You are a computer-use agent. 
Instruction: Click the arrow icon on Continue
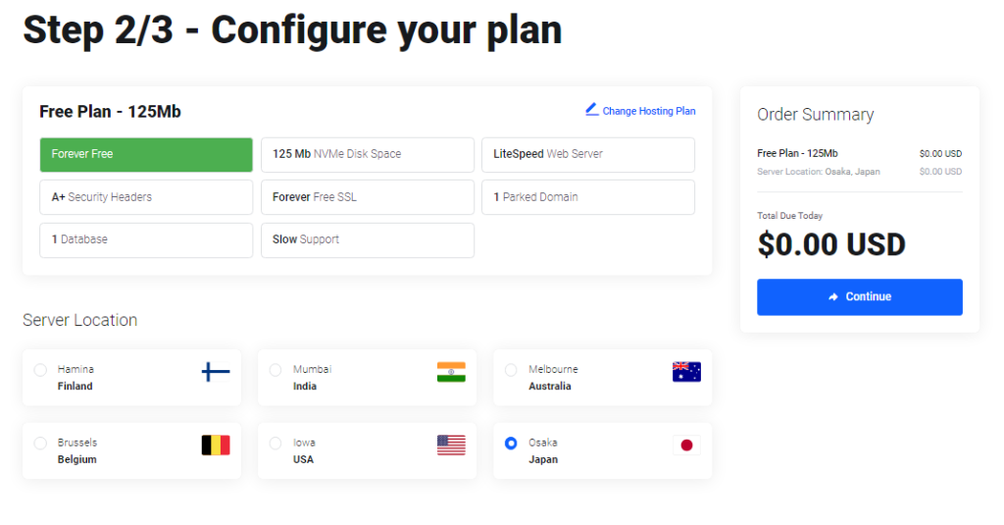(x=833, y=297)
